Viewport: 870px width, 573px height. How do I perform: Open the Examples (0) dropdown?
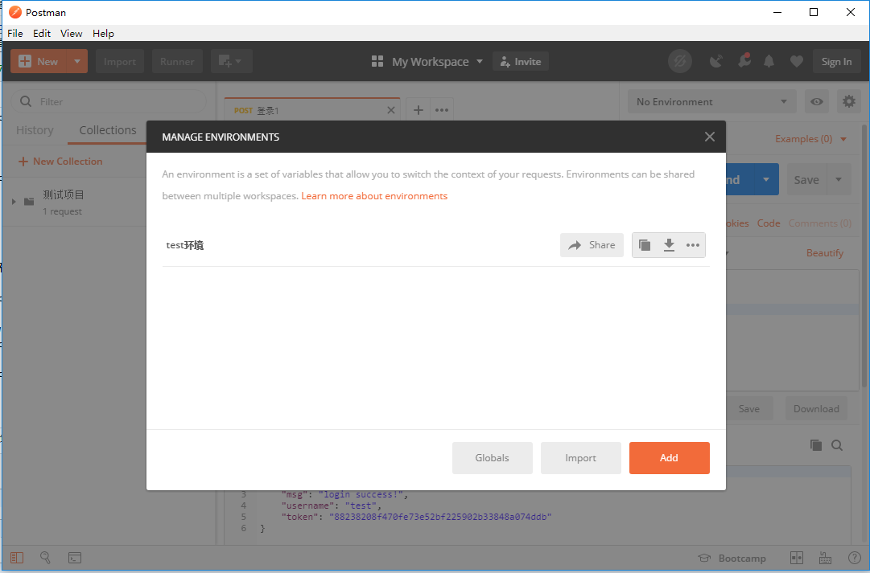click(x=810, y=138)
